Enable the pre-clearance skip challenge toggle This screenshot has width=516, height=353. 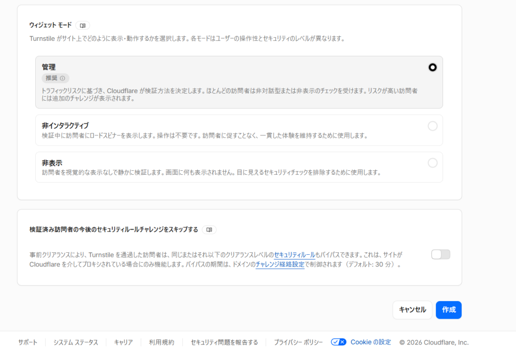[440, 254]
